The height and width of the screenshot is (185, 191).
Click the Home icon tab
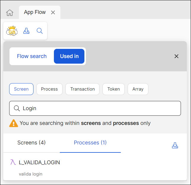tap(10, 13)
